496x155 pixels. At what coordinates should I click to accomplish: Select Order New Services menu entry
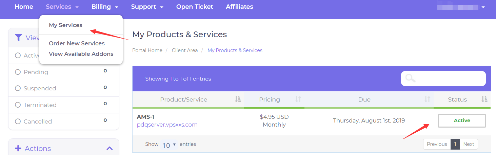tap(77, 43)
